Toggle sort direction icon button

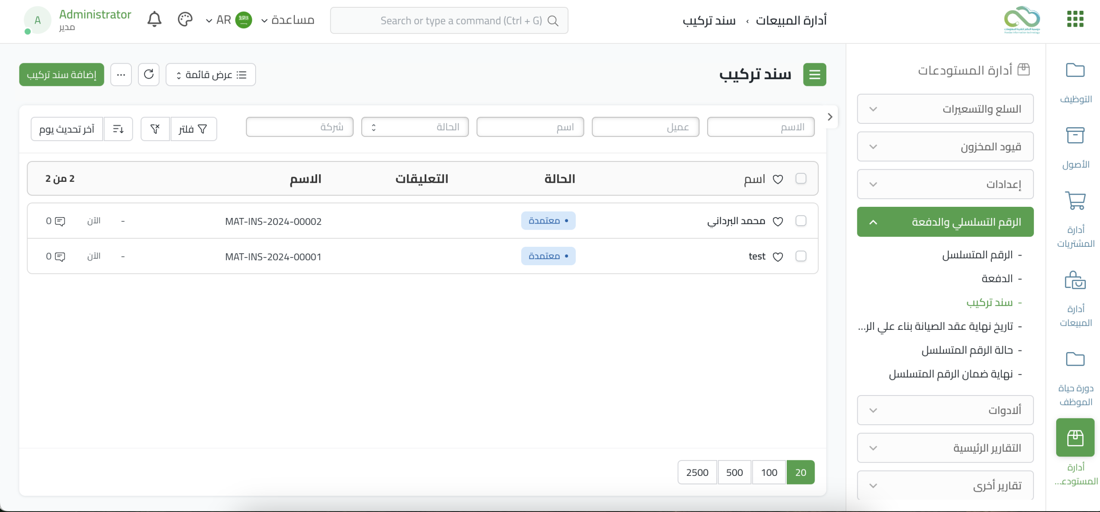[x=118, y=129]
